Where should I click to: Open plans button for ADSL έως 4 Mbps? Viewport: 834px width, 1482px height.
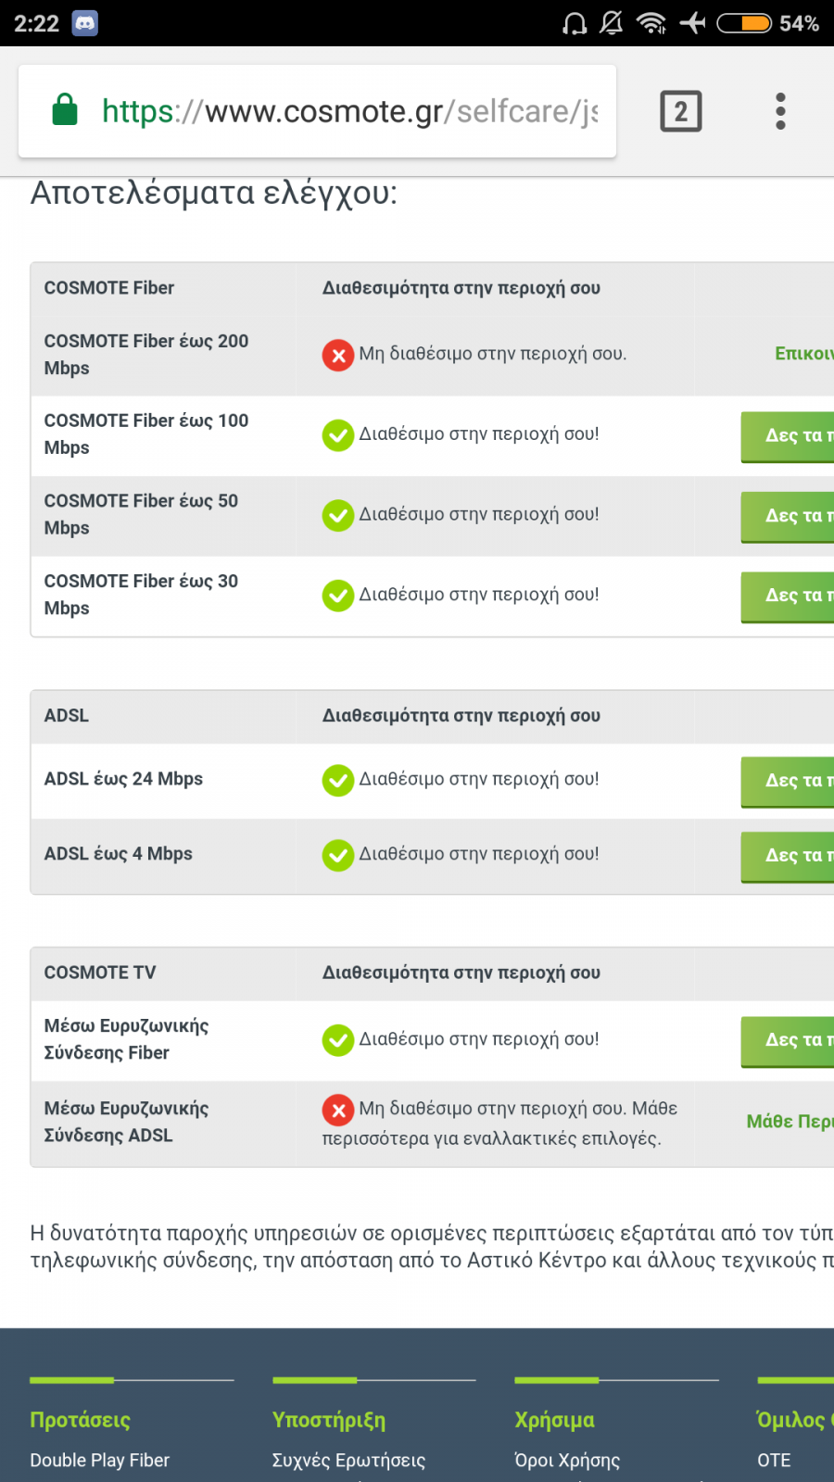tap(788, 856)
